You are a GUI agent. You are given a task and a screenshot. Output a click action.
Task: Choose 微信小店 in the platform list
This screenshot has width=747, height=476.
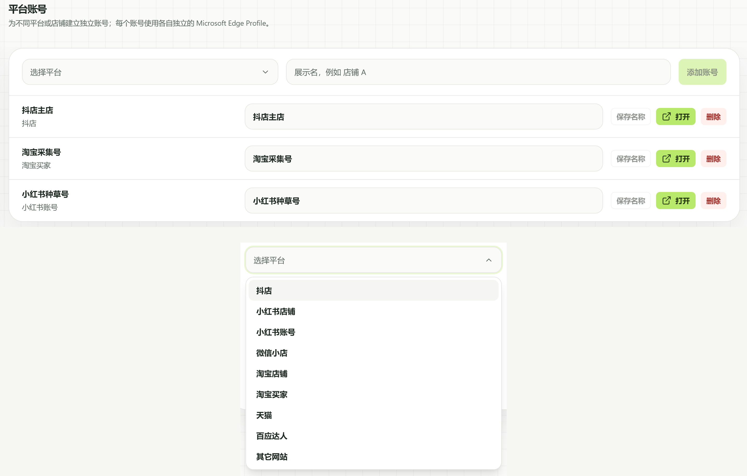coord(374,353)
